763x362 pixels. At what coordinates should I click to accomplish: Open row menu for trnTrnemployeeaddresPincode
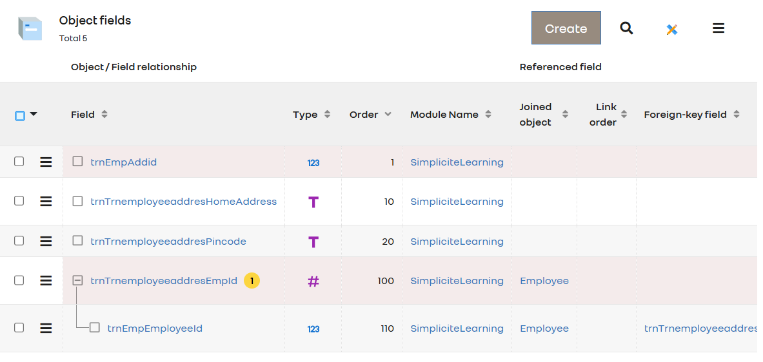(46, 242)
